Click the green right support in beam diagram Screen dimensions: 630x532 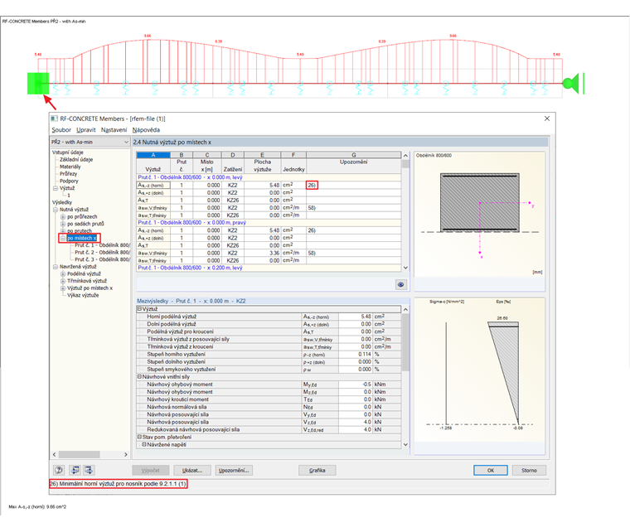(x=573, y=84)
